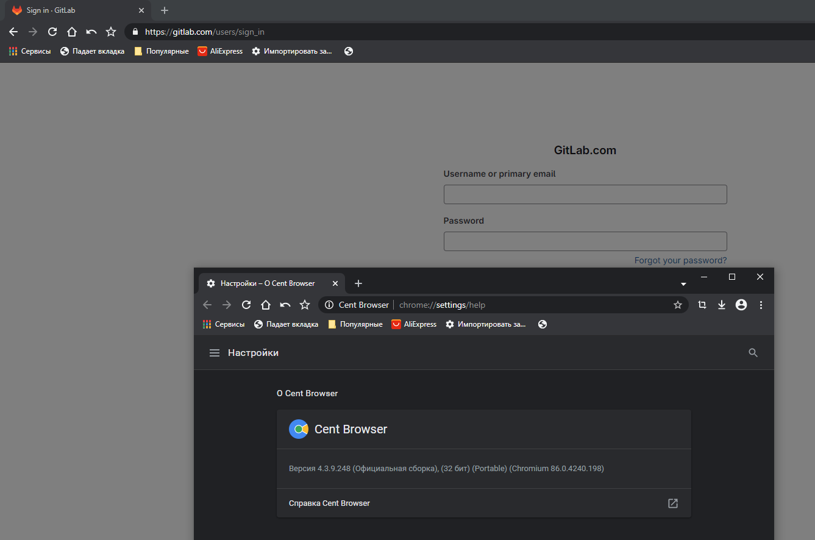
Task: Close the Cent Browser settings window
Action: pyautogui.click(x=760, y=277)
